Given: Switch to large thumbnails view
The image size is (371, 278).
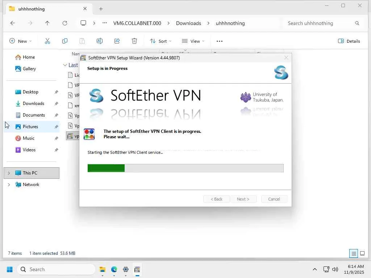Looking at the screenshot, I should (x=362, y=253).
